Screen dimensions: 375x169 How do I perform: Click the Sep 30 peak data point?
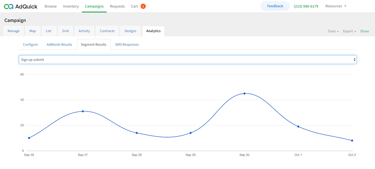tap(244, 94)
